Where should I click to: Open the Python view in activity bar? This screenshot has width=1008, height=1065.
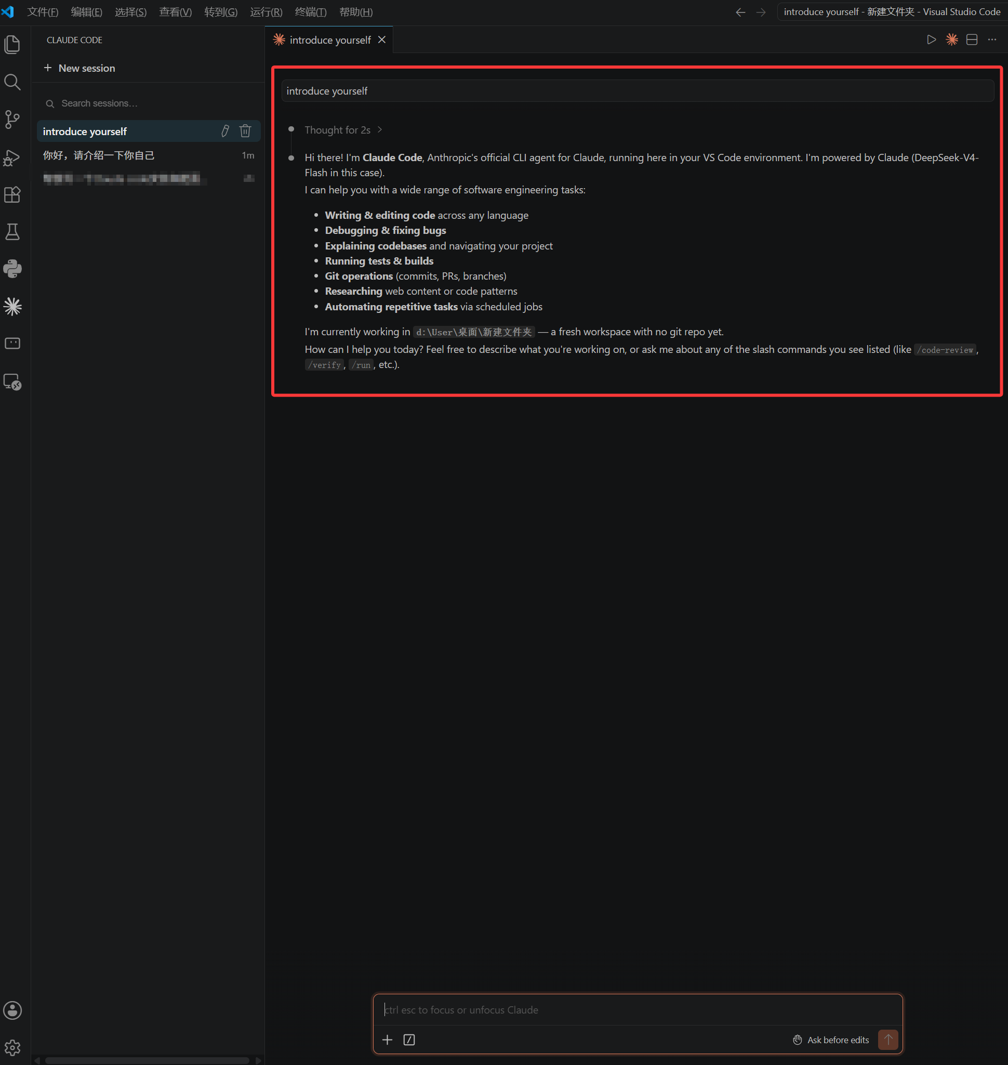click(12, 269)
